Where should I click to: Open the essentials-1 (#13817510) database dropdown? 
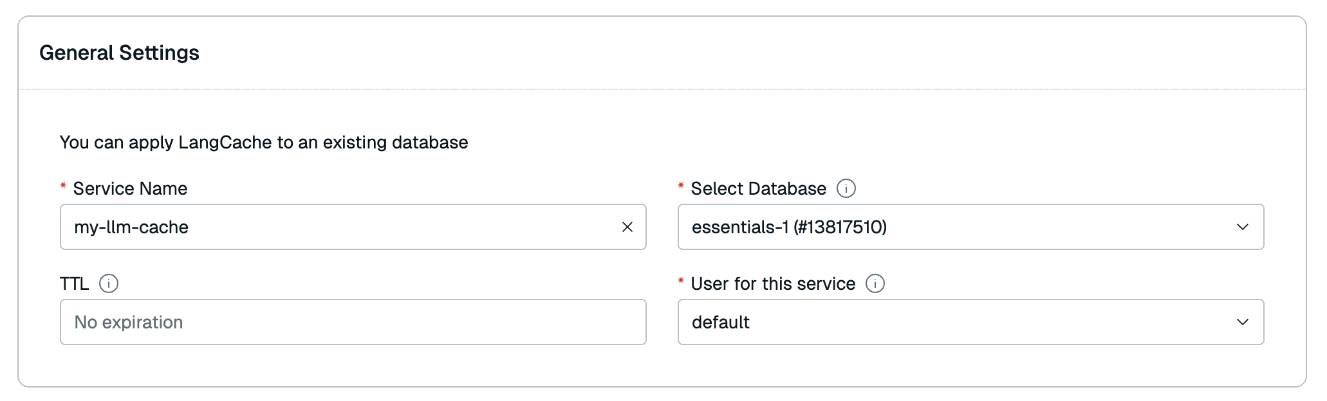tap(952, 227)
